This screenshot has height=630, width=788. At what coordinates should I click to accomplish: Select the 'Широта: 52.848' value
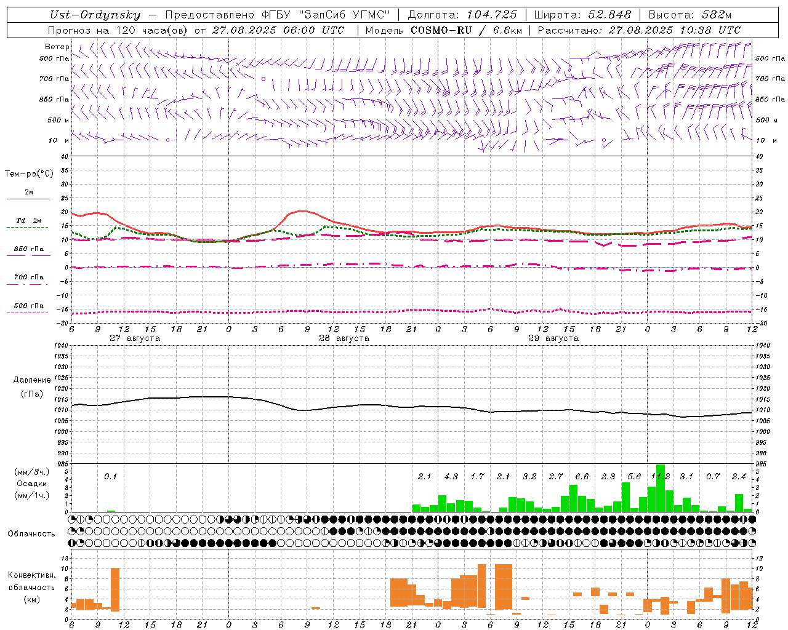(582, 15)
